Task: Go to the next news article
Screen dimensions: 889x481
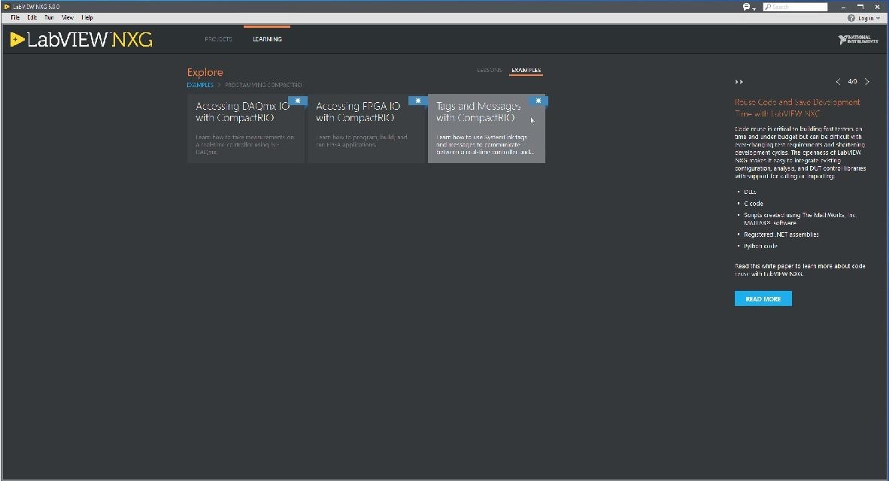Action: click(867, 82)
